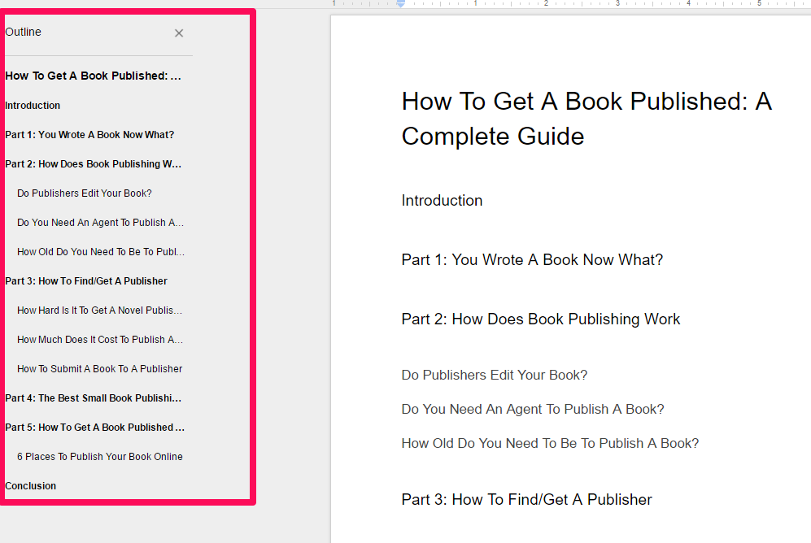The width and height of the screenshot is (811, 543).
Task: Navigate to 'Do You Need An Agent' outline subheading
Action: pyautogui.click(x=100, y=223)
